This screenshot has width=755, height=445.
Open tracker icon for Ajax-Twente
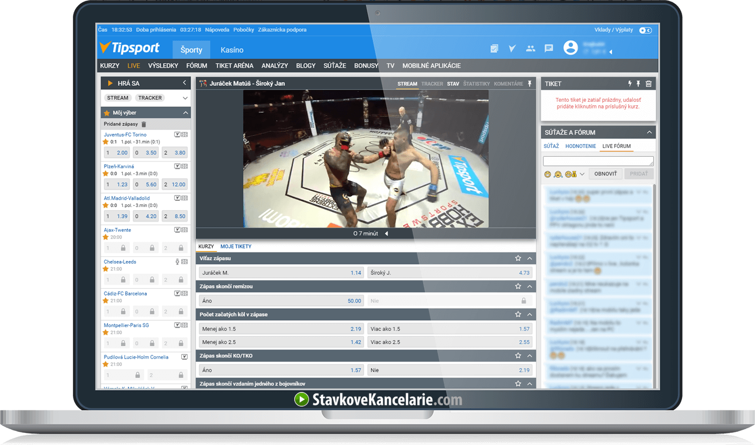pyautogui.click(x=185, y=230)
